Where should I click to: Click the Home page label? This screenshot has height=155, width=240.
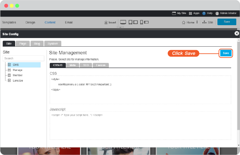[191, 23]
